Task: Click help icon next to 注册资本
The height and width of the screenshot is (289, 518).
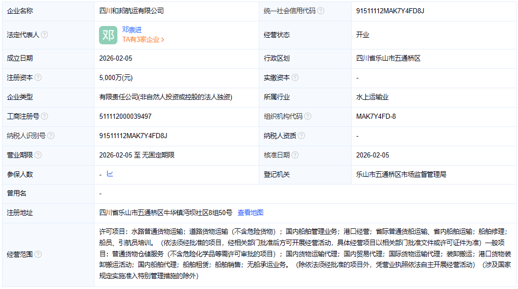Action: pos(38,77)
